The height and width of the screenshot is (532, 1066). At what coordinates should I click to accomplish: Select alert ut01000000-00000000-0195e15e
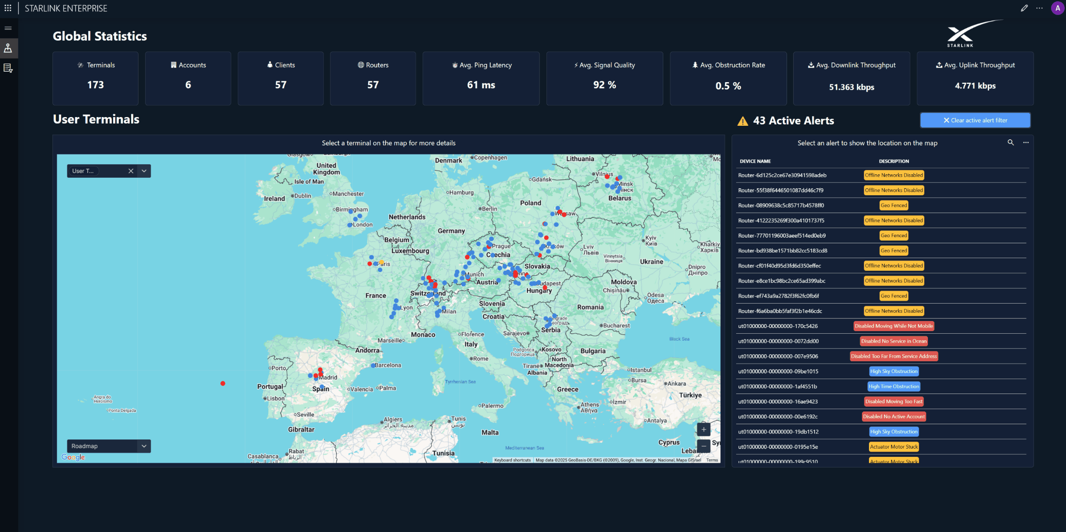[x=882, y=447]
